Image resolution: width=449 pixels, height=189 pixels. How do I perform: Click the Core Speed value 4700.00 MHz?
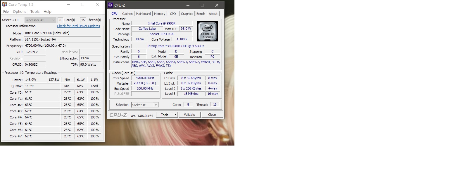click(x=145, y=78)
